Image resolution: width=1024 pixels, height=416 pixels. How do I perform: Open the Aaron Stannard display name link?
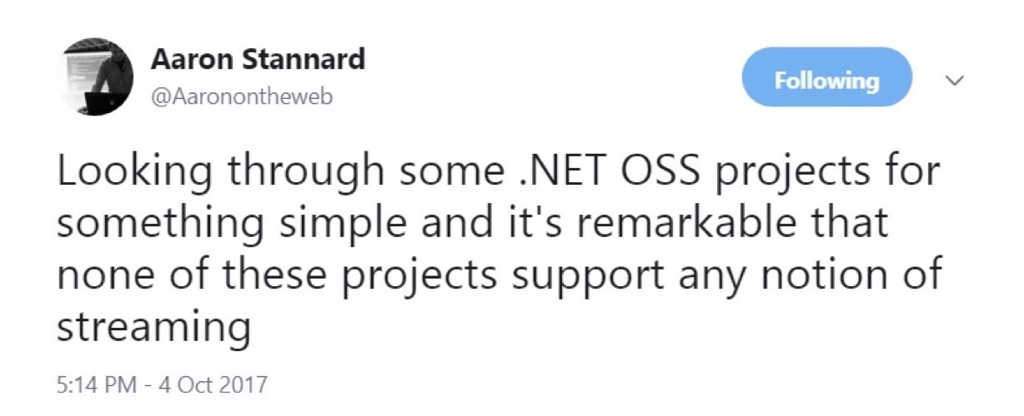point(258,60)
